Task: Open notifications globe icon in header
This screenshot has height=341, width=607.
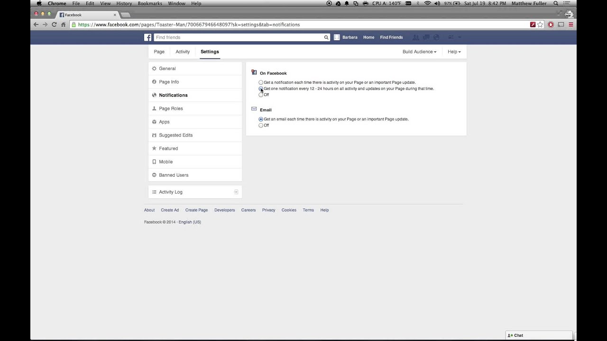Action: point(437,37)
